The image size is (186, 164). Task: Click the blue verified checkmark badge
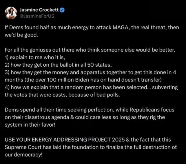click(62, 10)
